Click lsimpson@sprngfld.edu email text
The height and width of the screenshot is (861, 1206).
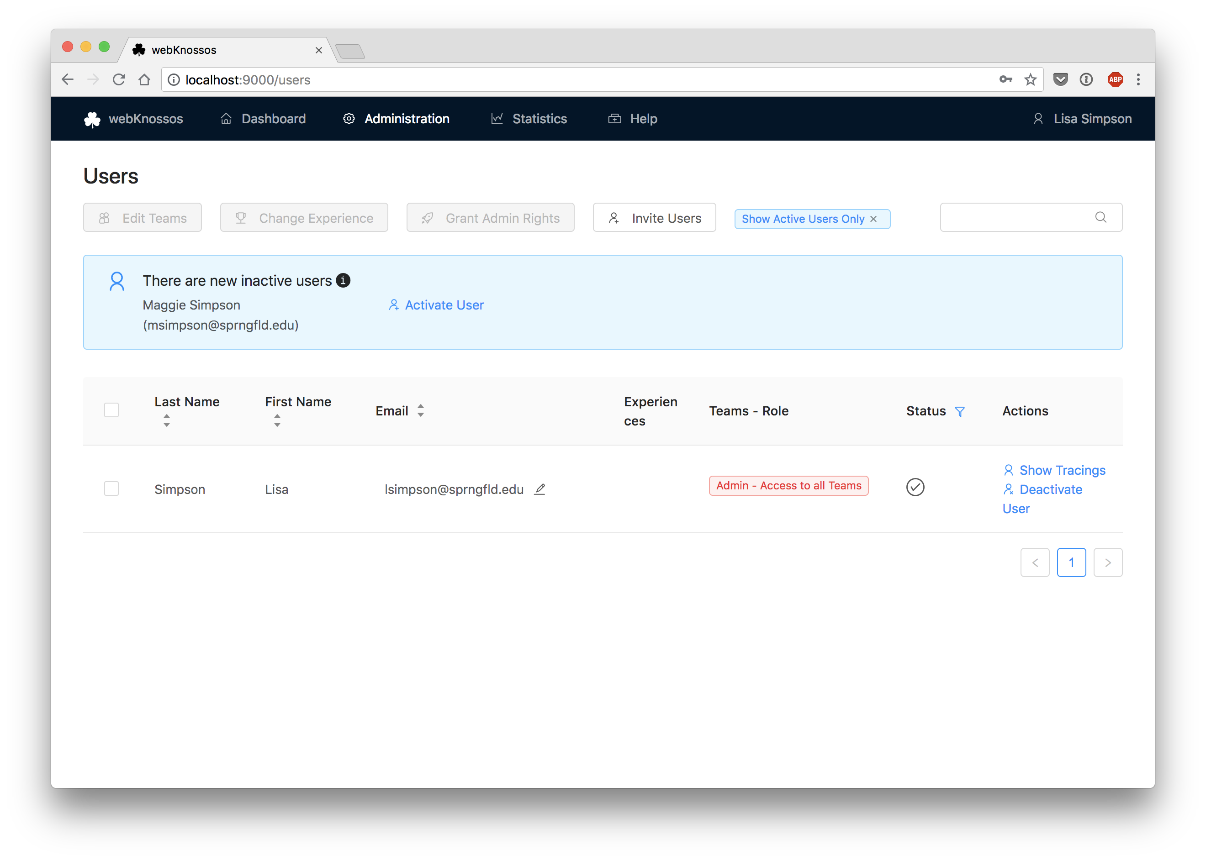click(454, 489)
